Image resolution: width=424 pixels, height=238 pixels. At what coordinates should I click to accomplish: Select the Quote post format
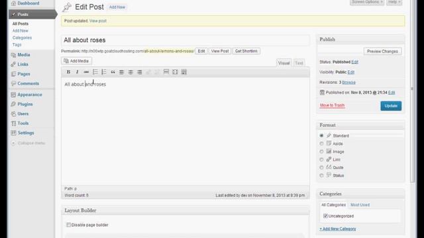click(x=321, y=167)
